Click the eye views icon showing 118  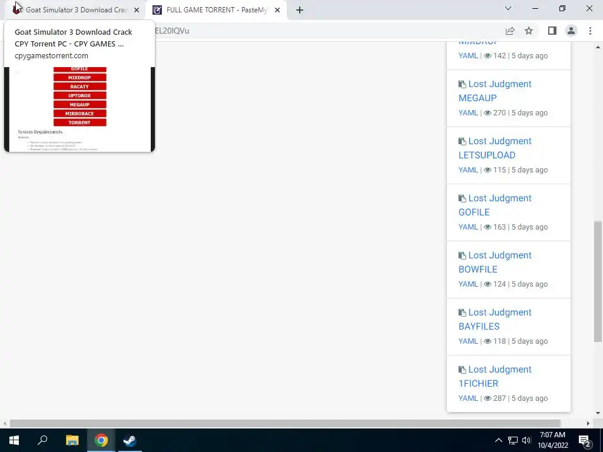coord(488,341)
